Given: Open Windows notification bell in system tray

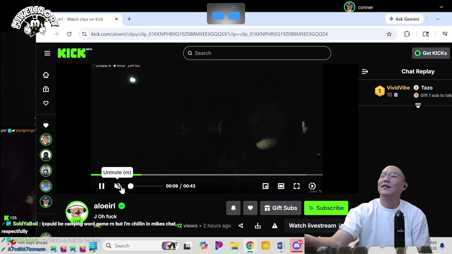Looking at the screenshot, I should pyautogui.click(x=442, y=246).
